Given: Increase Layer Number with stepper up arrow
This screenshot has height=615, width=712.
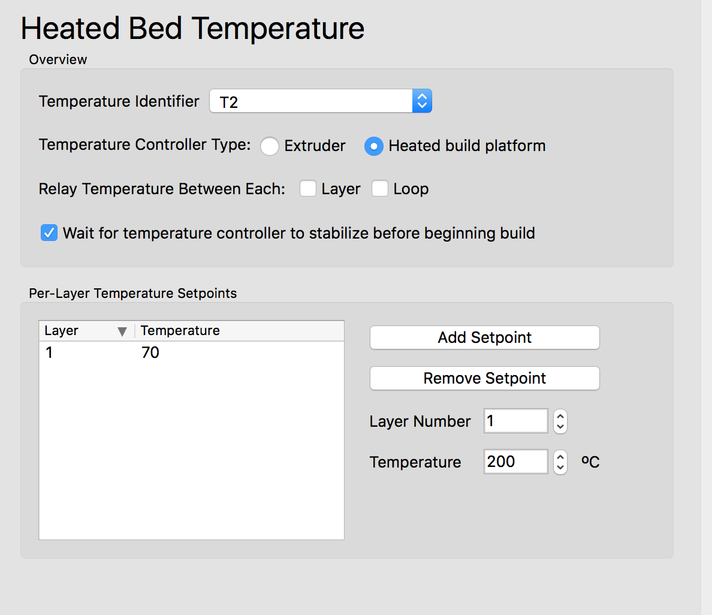Looking at the screenshot, I should click(x=560, y=415).
